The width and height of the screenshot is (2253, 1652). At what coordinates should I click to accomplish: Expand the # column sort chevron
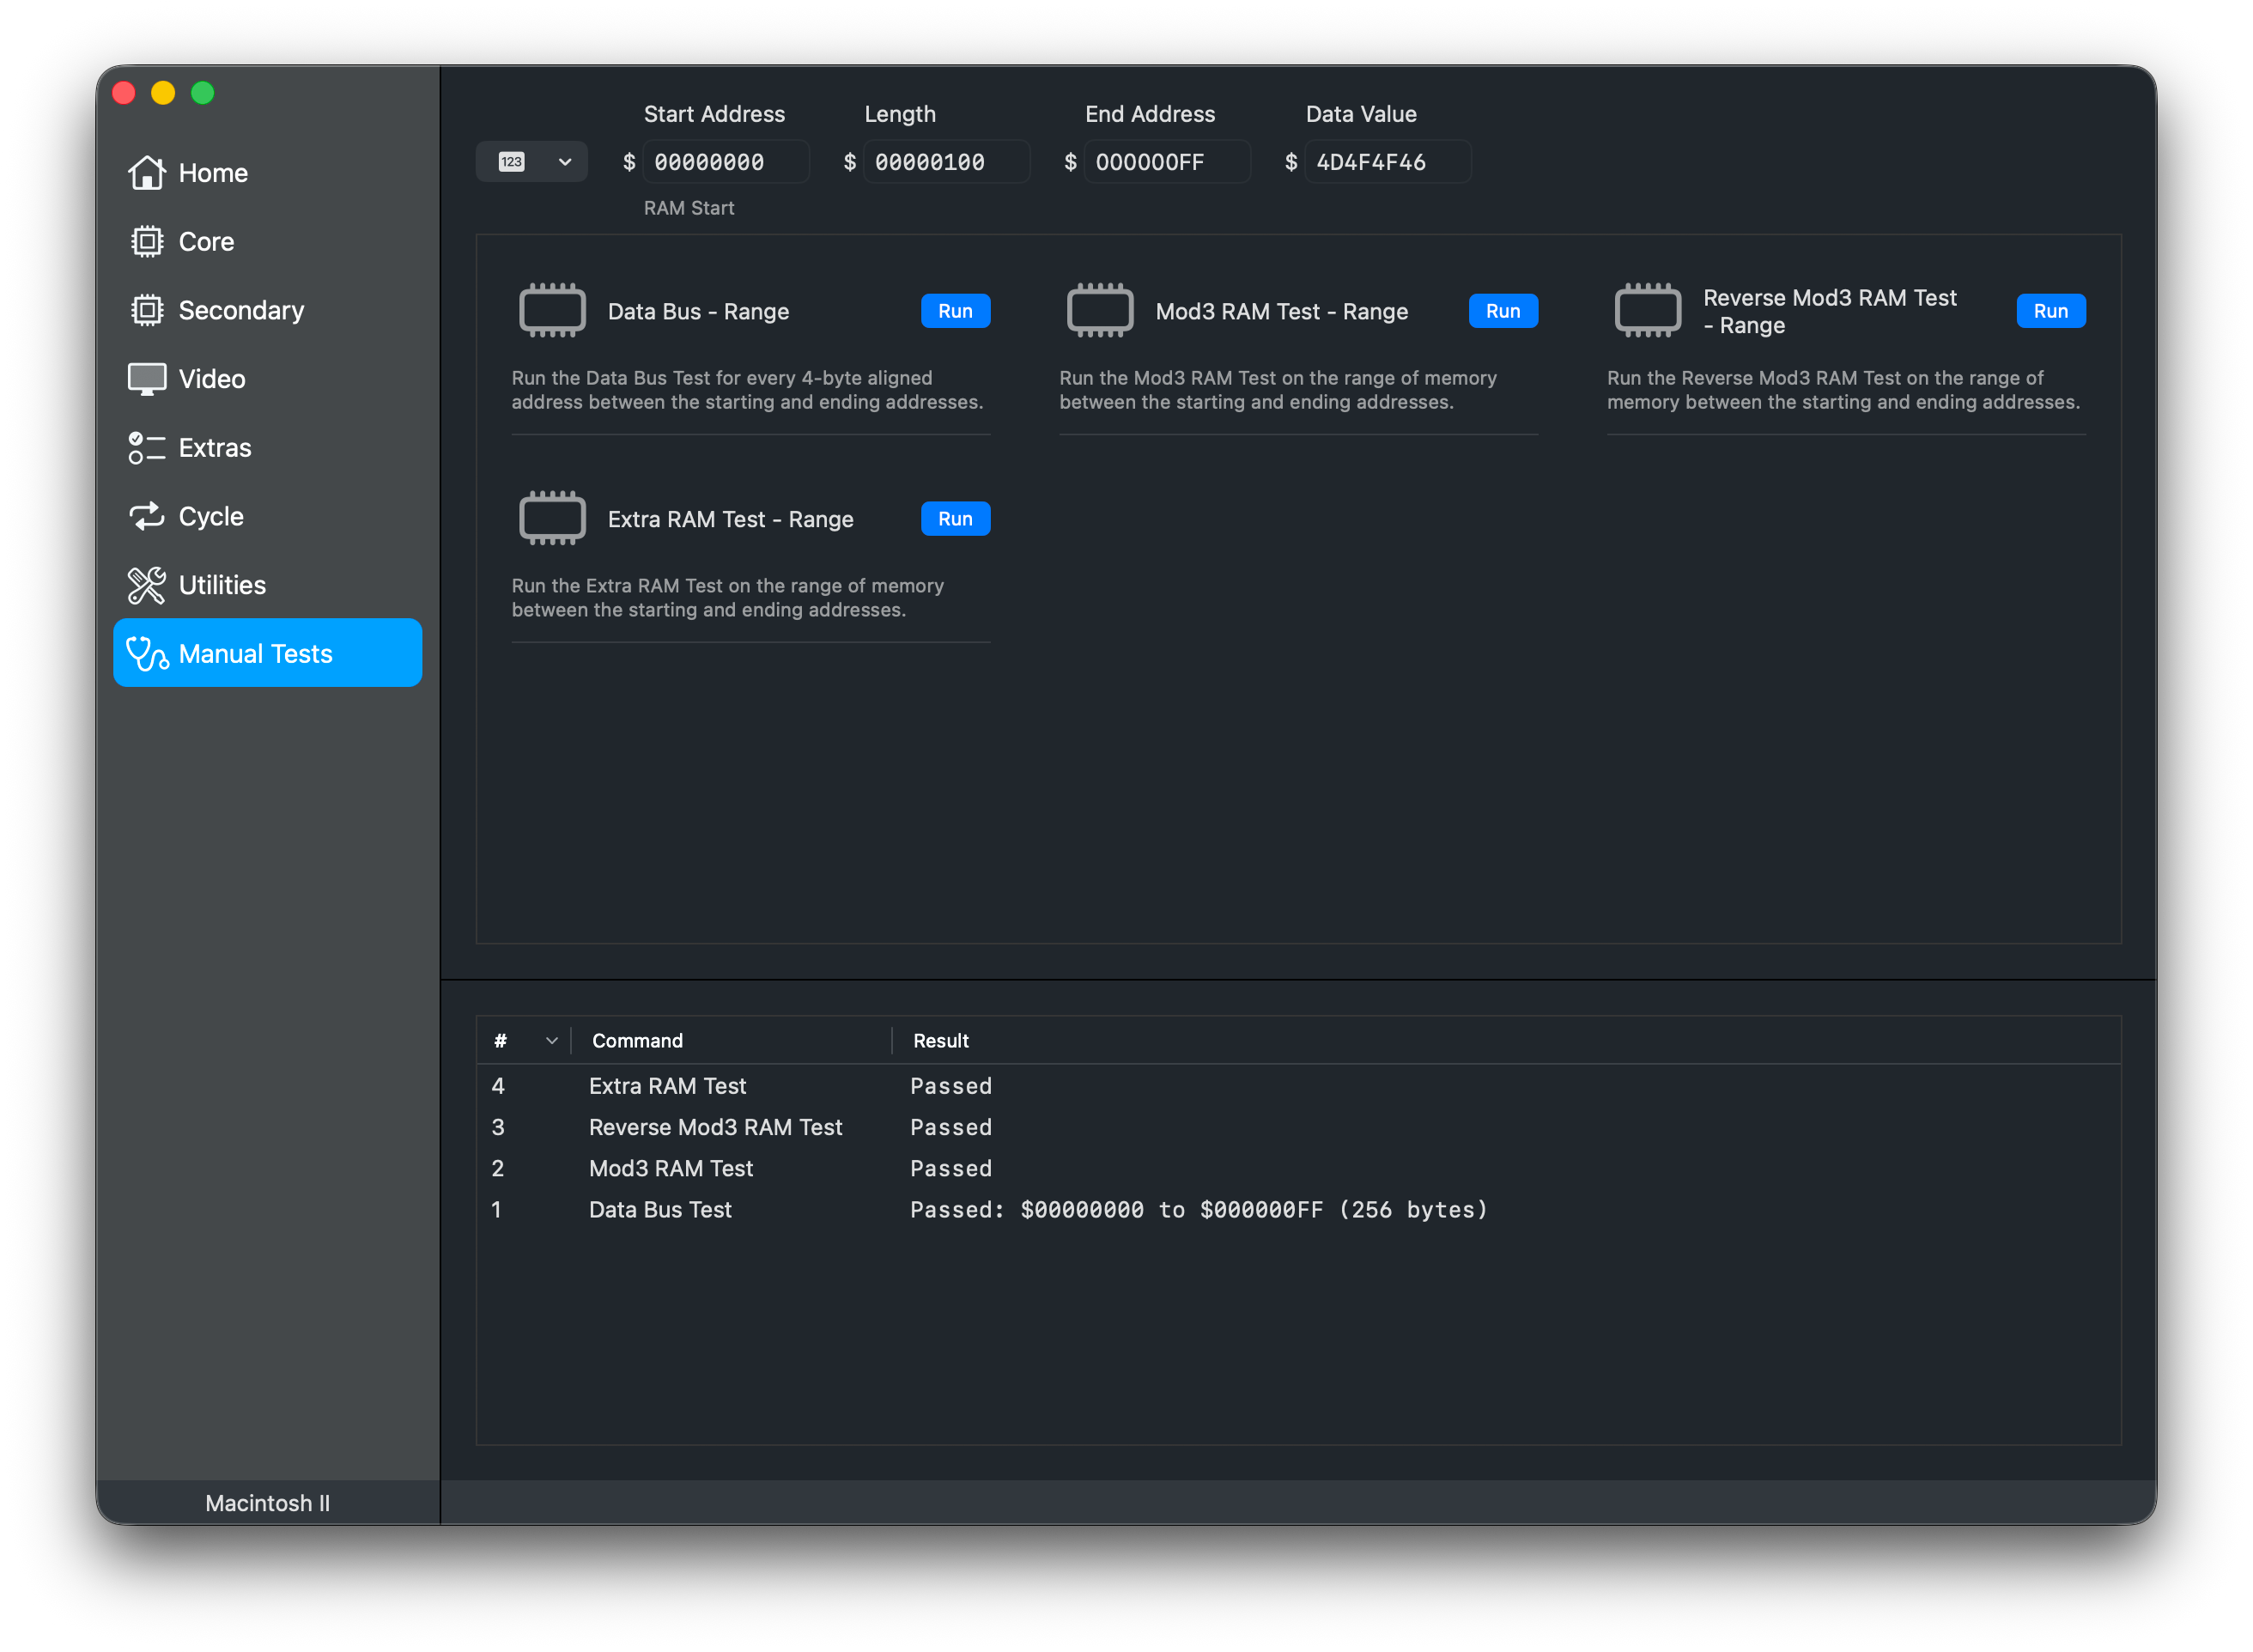551,1041
